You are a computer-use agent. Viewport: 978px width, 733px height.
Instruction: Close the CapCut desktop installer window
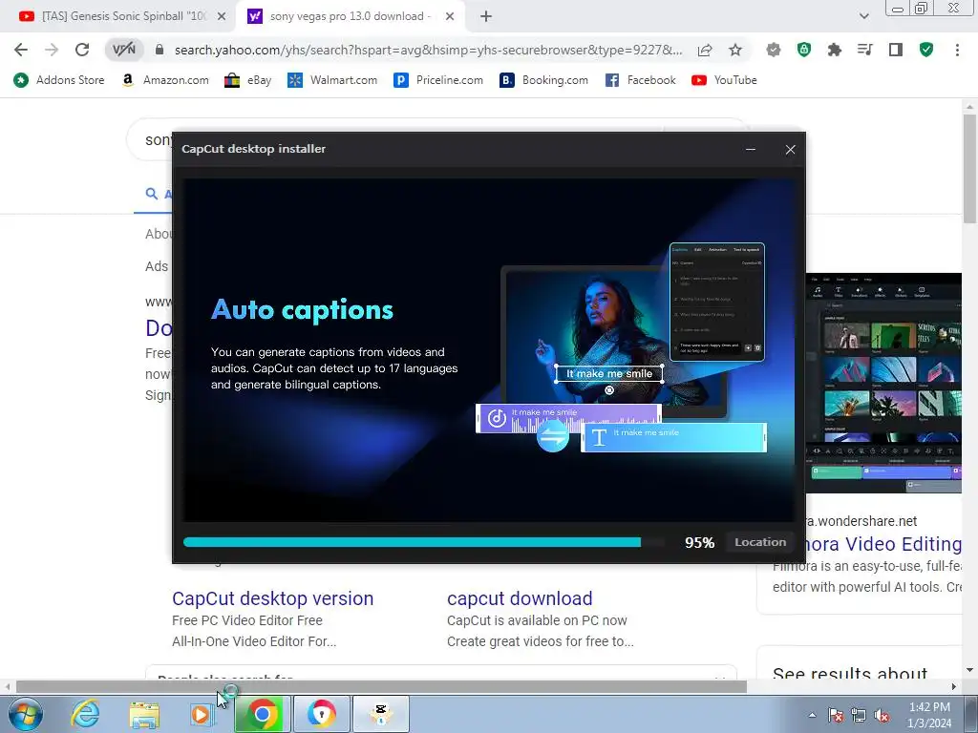click(790, 150)
